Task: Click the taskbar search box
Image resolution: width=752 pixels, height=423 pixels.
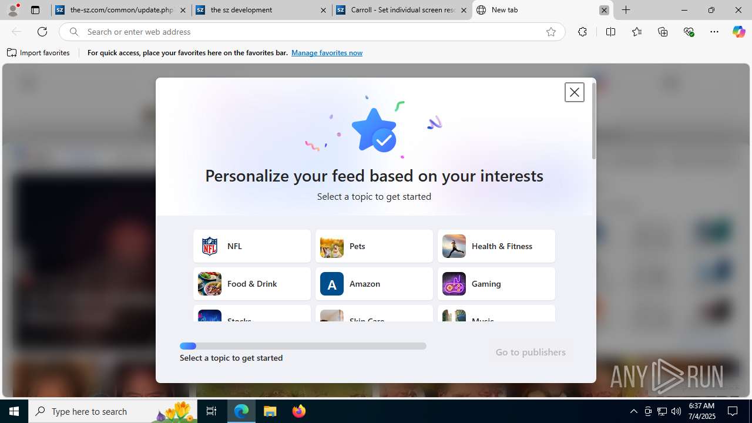Action: point(113,411)
